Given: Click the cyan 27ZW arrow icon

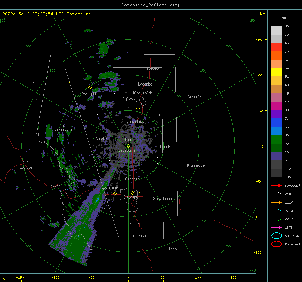Looking at the screenshot, I should [276, 211].
